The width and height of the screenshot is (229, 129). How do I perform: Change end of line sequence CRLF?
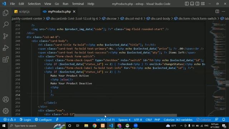click(148, 120)
